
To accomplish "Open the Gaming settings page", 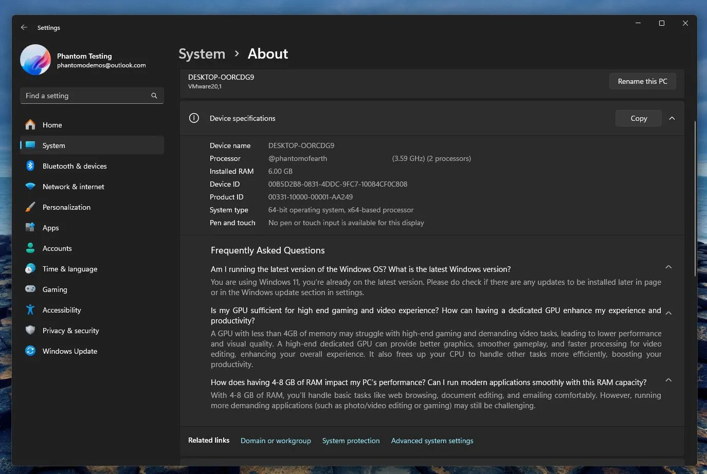I will (x=55, y=289).
